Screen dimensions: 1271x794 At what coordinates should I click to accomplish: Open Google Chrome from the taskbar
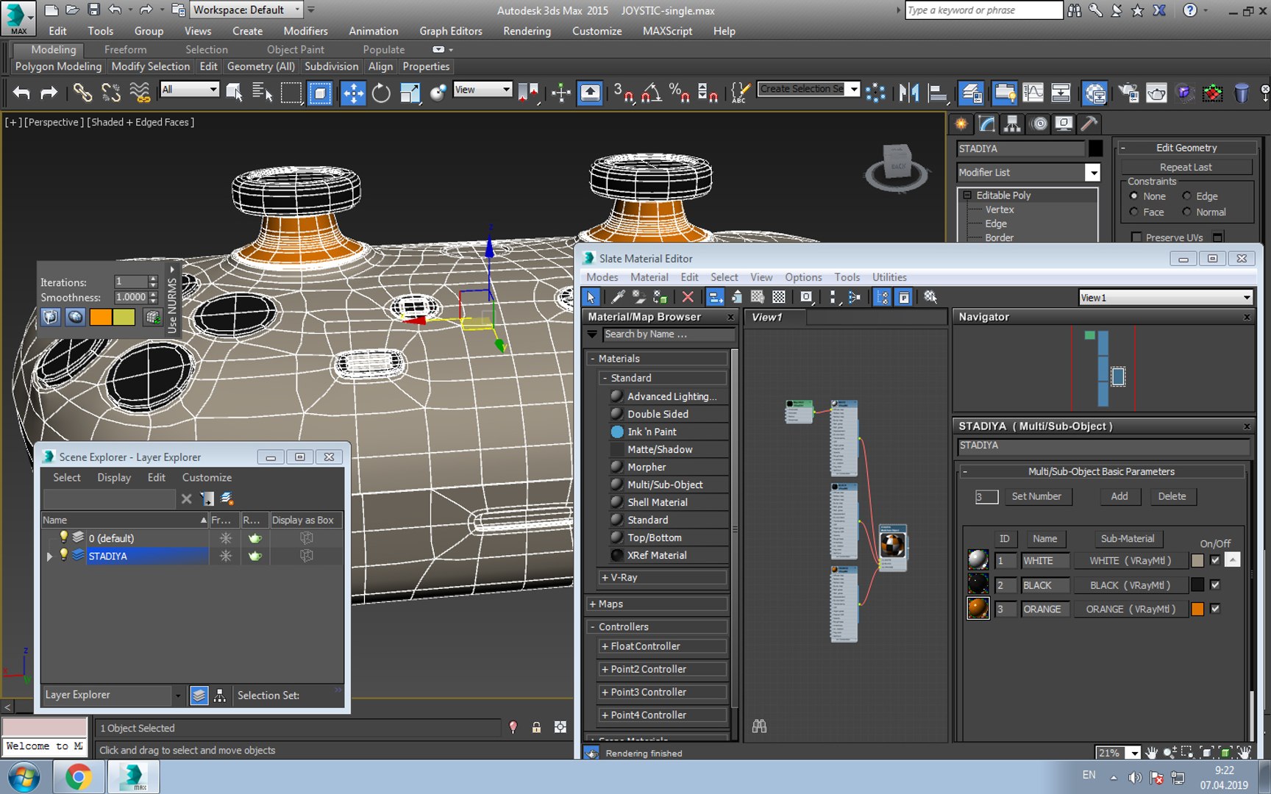click(x=78, y=777)
